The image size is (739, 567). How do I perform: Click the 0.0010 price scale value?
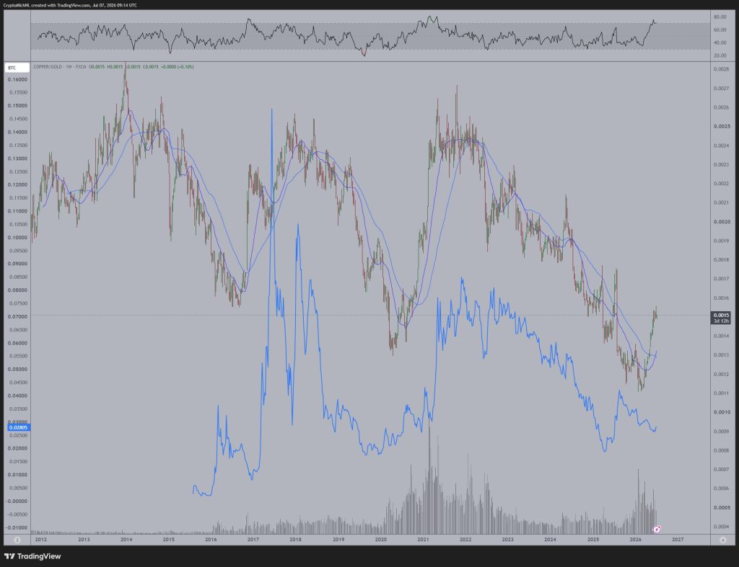tap(721, 412)
